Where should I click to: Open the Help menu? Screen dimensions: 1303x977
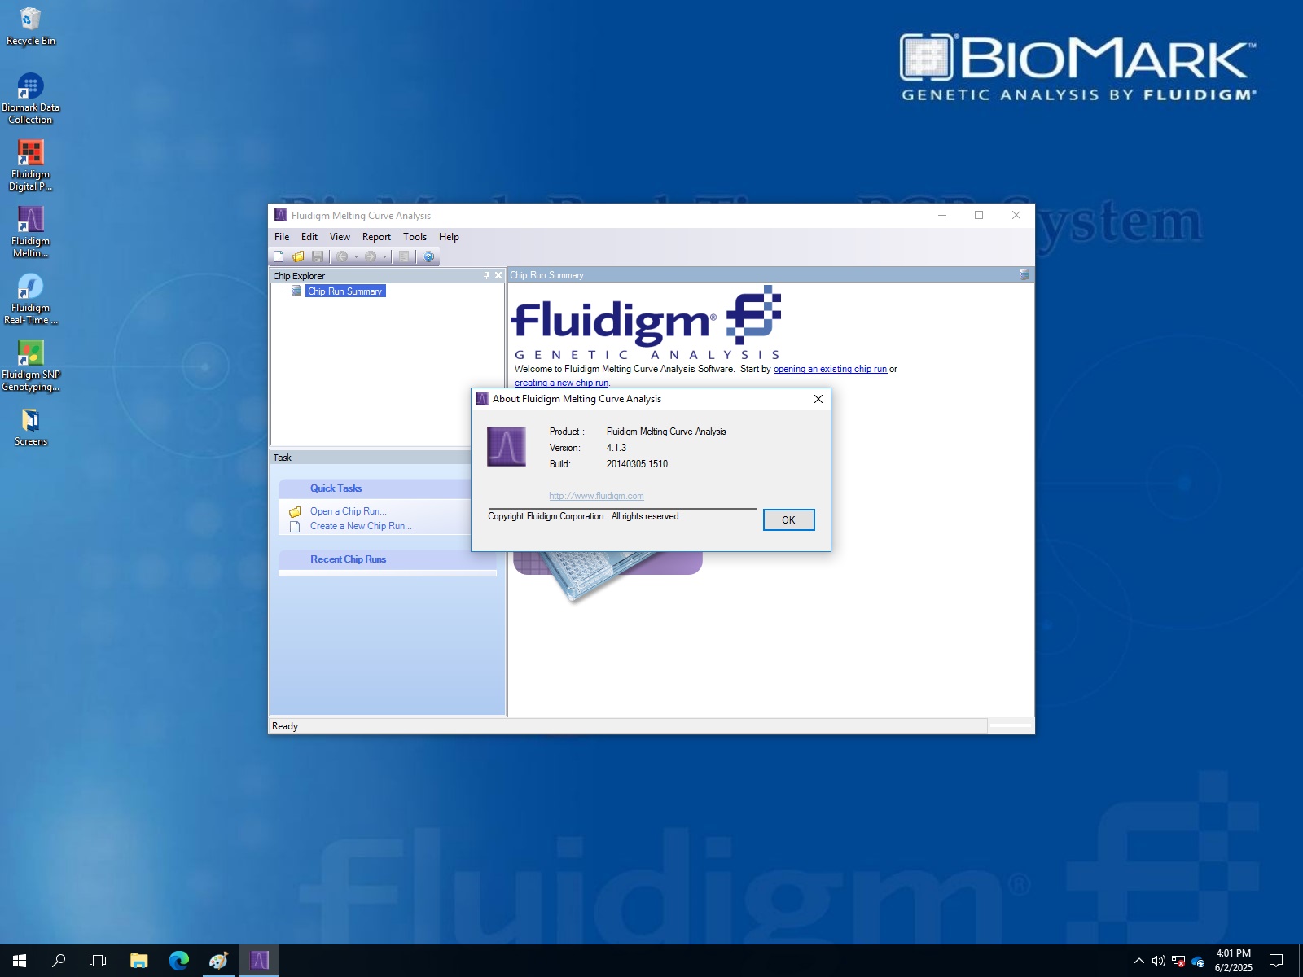coord(449,237)
